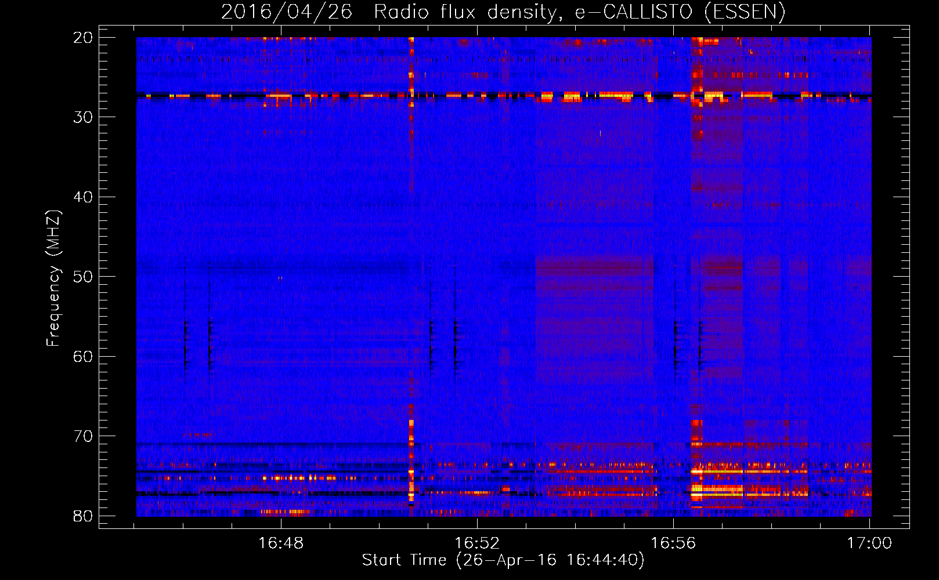Click the 20 frequency tick label
The height and width of the screenshot is (580, 939).
[x=84, y=38]
